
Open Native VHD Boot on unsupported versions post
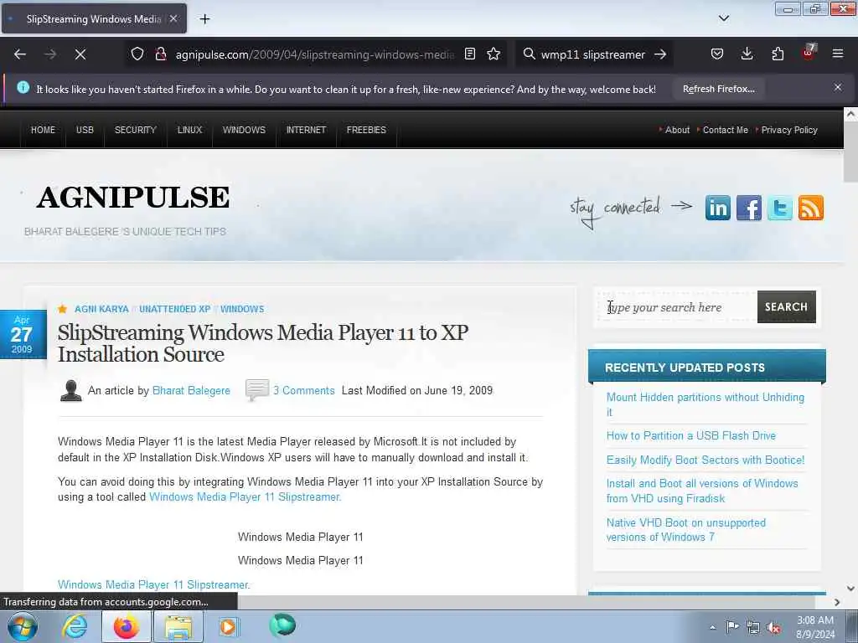tap(685, 530)
